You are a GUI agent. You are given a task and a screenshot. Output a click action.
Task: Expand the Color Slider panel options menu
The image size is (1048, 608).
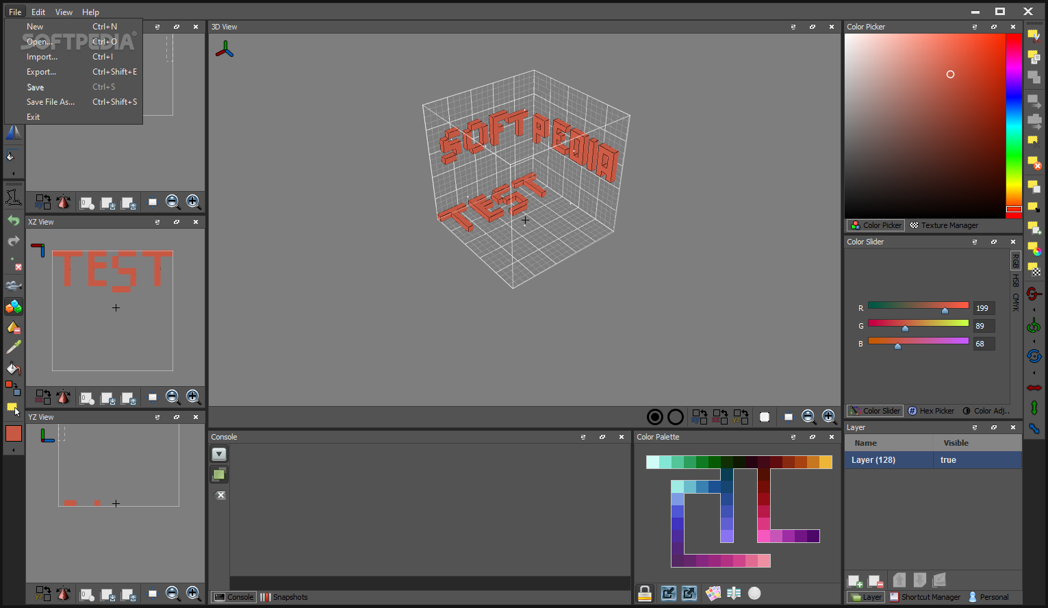click(975, 242)
